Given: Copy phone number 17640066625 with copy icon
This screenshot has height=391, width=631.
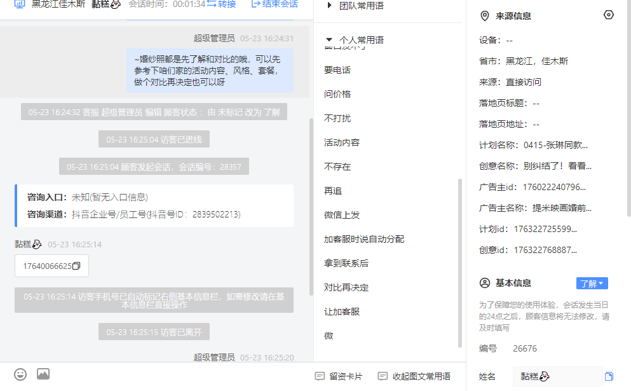Looking at the screenshot, I should click(76, 266).
